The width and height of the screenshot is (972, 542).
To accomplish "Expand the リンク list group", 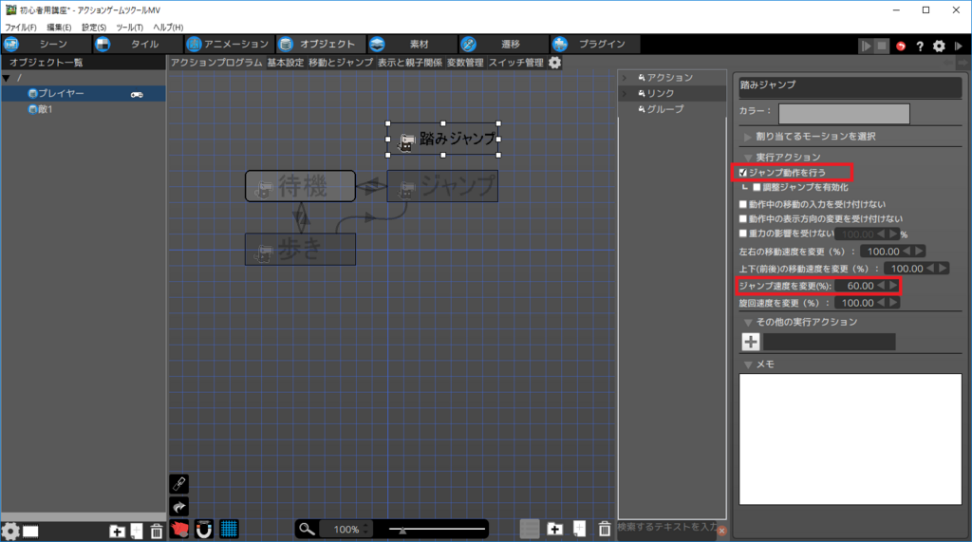I will click(625, 93).
